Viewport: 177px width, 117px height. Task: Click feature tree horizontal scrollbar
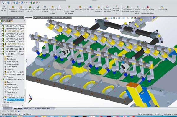click(x=6, y=105)
